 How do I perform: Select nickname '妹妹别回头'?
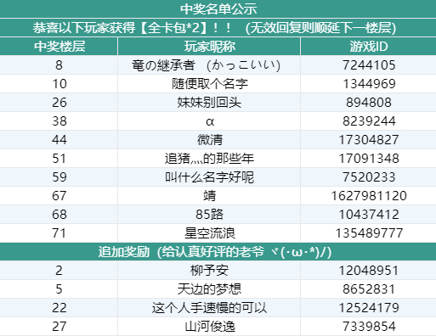tap(209, 103)
